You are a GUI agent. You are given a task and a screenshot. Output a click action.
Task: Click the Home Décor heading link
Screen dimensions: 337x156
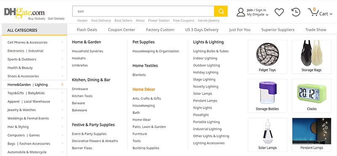click(x=144, y=89)
